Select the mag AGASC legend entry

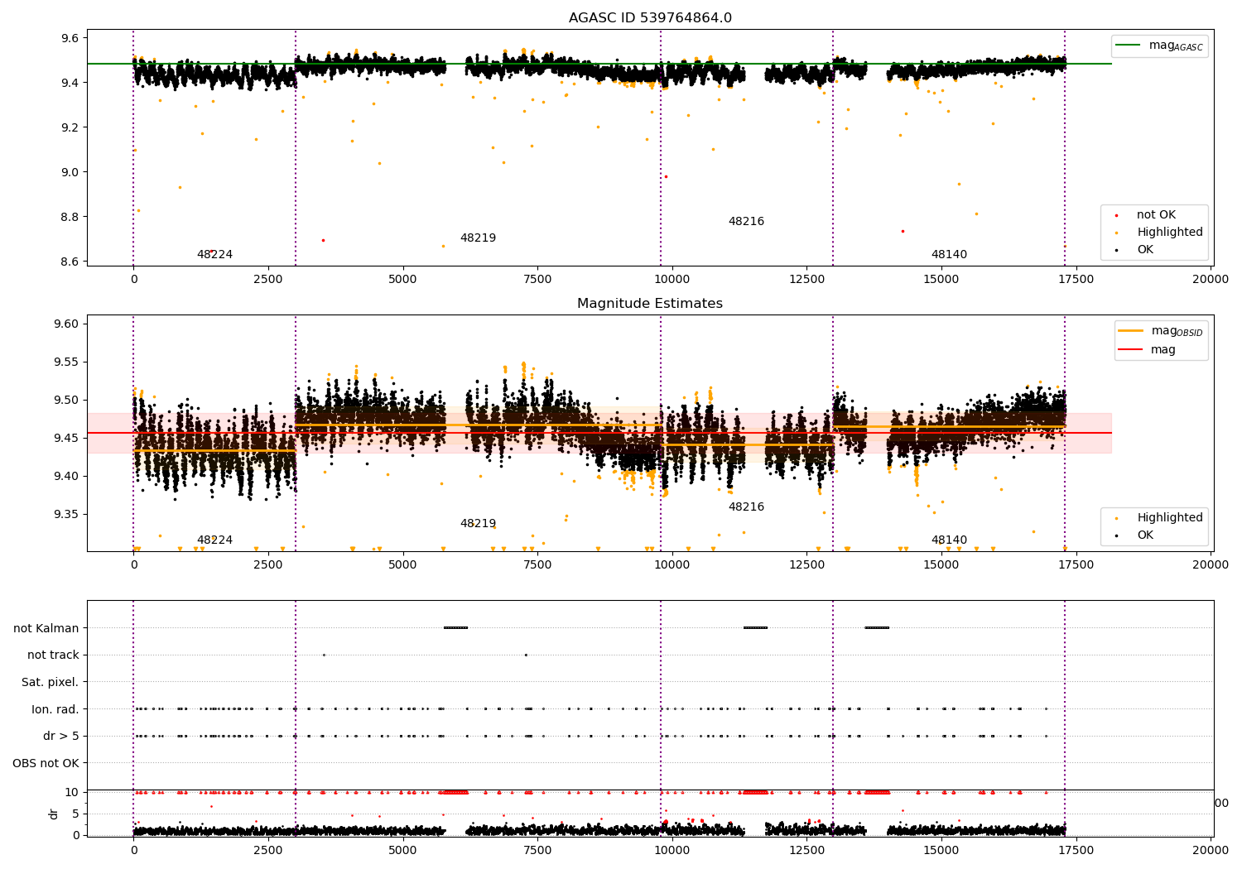coord(1159,46)
